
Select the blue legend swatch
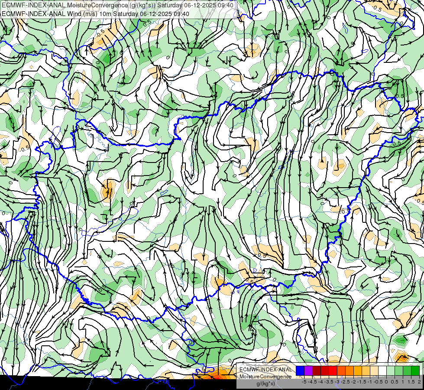[x=300, y=371]
